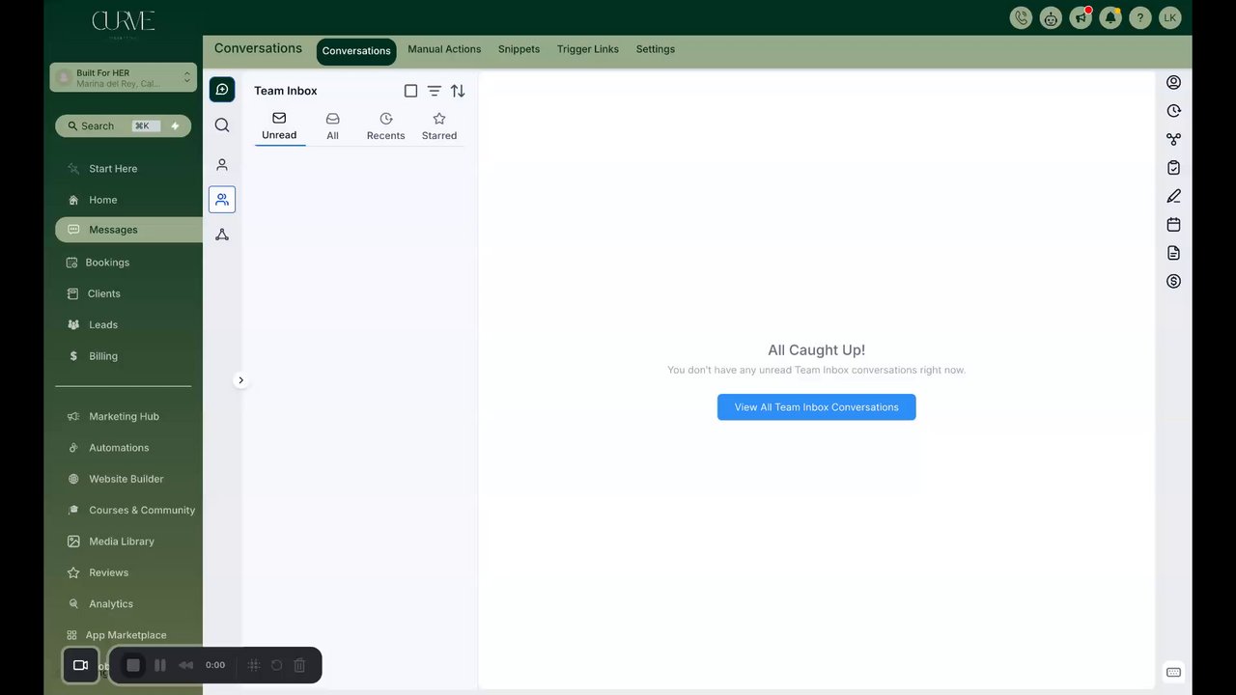
Task: Open the Snippets tab
Action: click(519, 49)
